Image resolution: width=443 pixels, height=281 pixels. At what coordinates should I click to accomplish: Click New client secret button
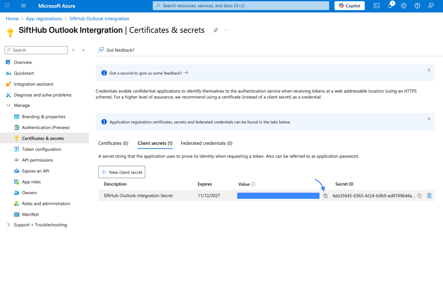122,172
